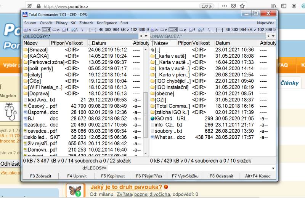The image size is (305, 198).
Task: Click the F6 PřejmPřes button
Action: pyautogui.click(x=149, y=176)
